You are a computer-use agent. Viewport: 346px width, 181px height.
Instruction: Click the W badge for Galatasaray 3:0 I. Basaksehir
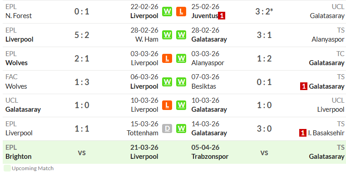(181, 129)
